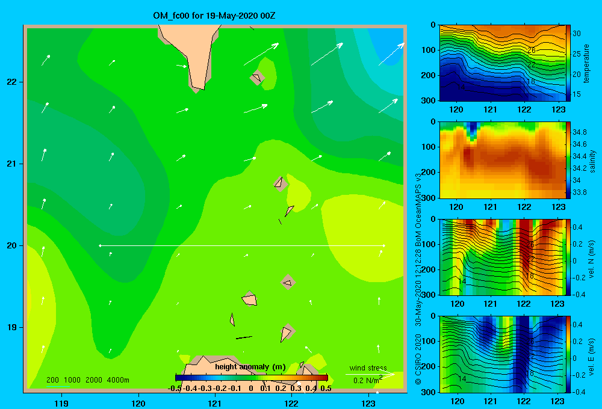
Task: Click the '34.8' tick on salinity scale
Action: click(579, 132)
